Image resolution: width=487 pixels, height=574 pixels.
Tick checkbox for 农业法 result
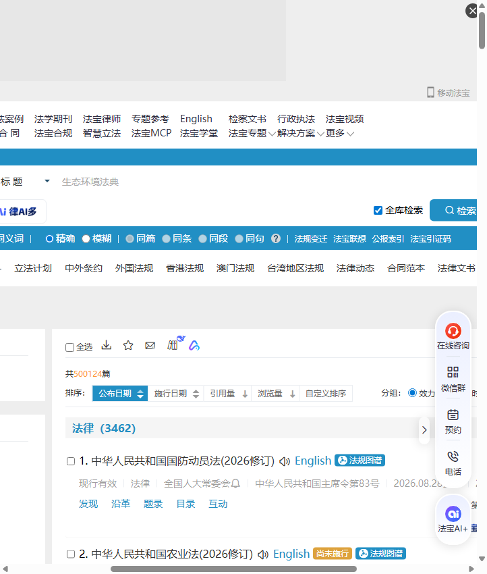71,554
